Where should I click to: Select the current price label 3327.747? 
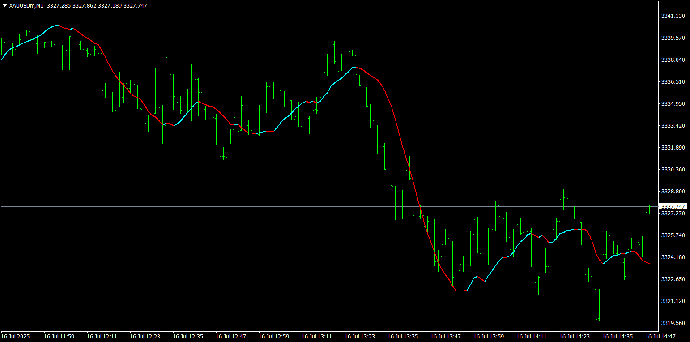[x=673, y=206]
